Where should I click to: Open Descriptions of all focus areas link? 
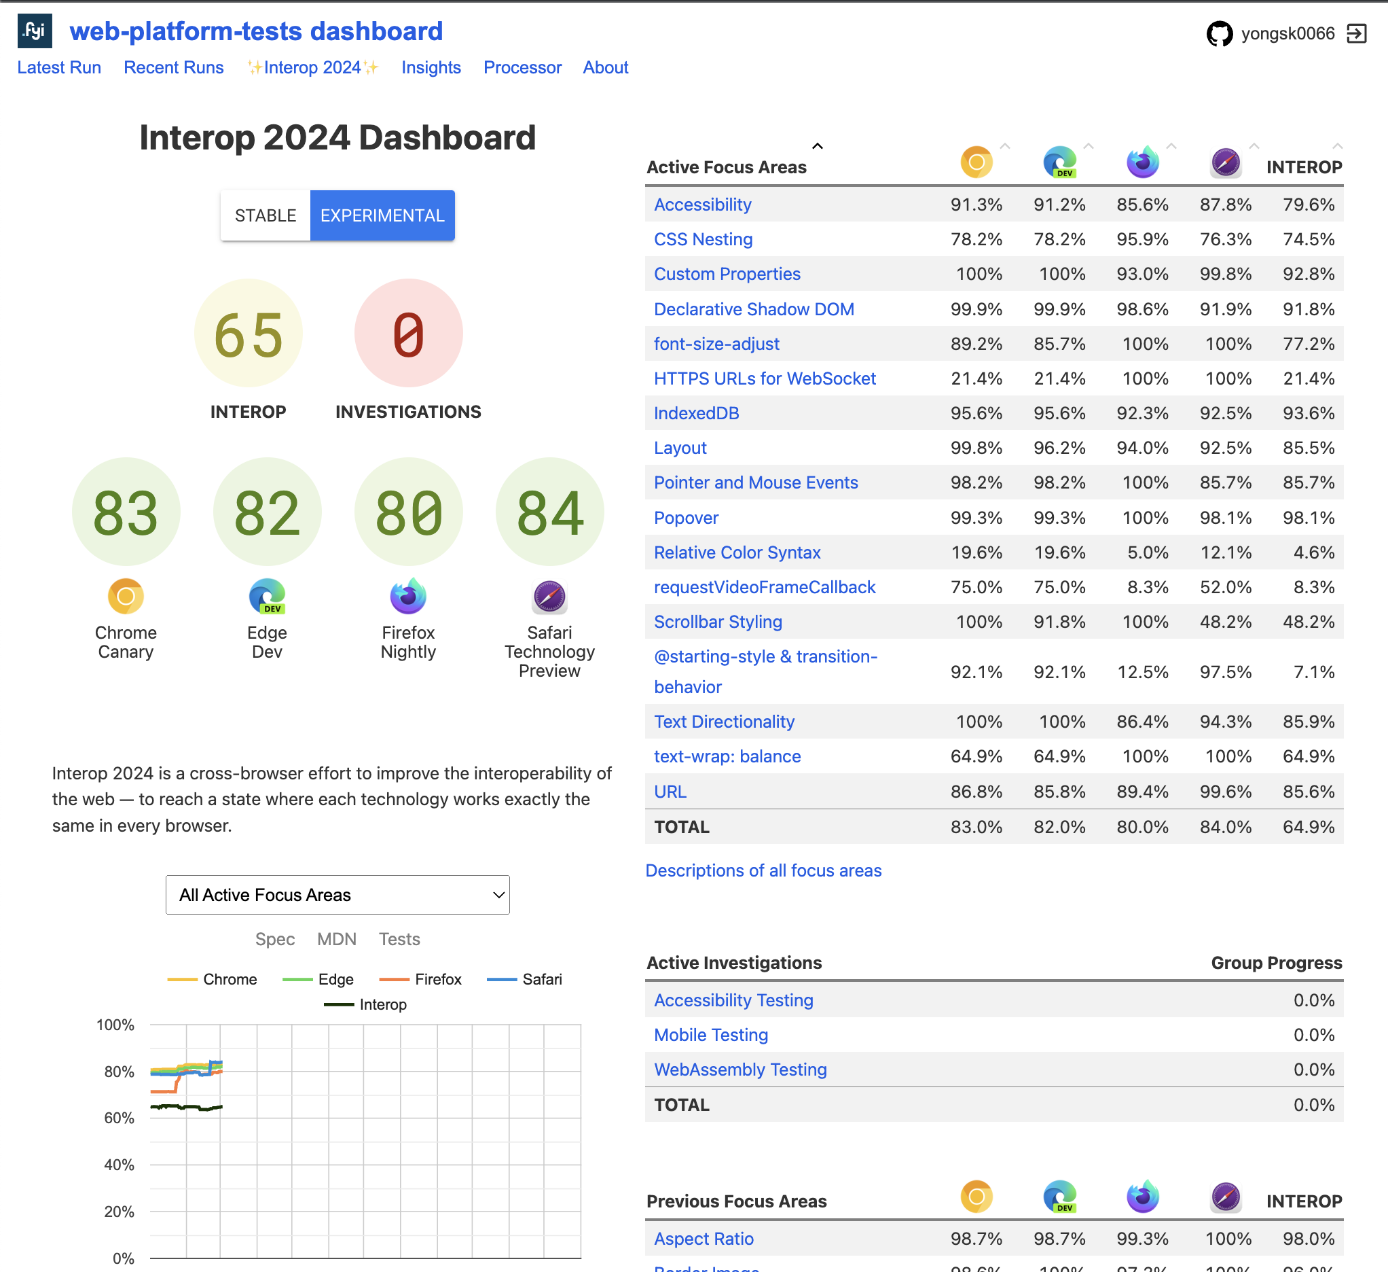coord(763,870)
